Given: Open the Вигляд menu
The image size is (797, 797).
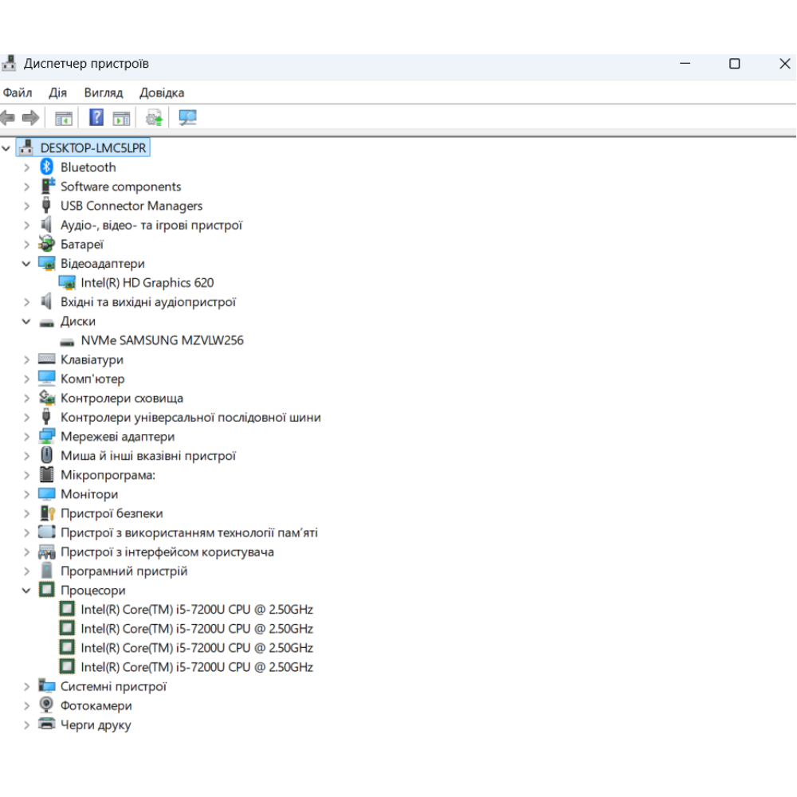Looking at the screenshot, I should (104, 92).
